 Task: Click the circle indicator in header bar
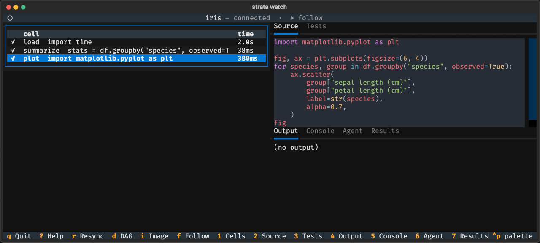pos(10,18)
